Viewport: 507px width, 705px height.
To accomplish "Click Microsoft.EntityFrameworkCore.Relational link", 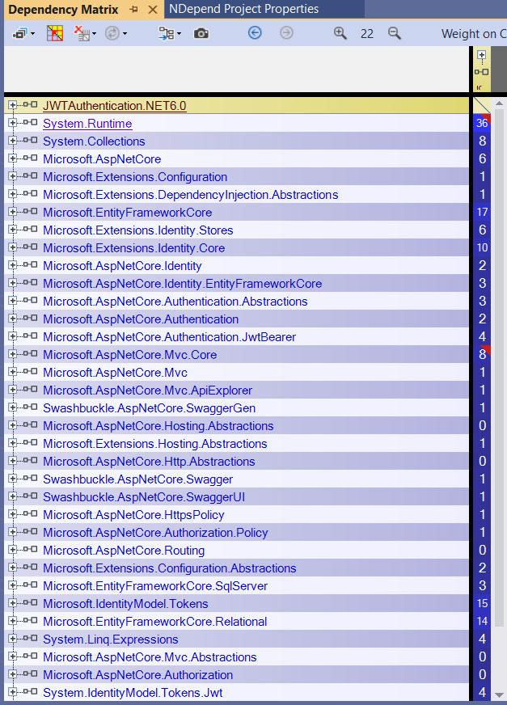I will pyautogui.click(x=155, y=622).
